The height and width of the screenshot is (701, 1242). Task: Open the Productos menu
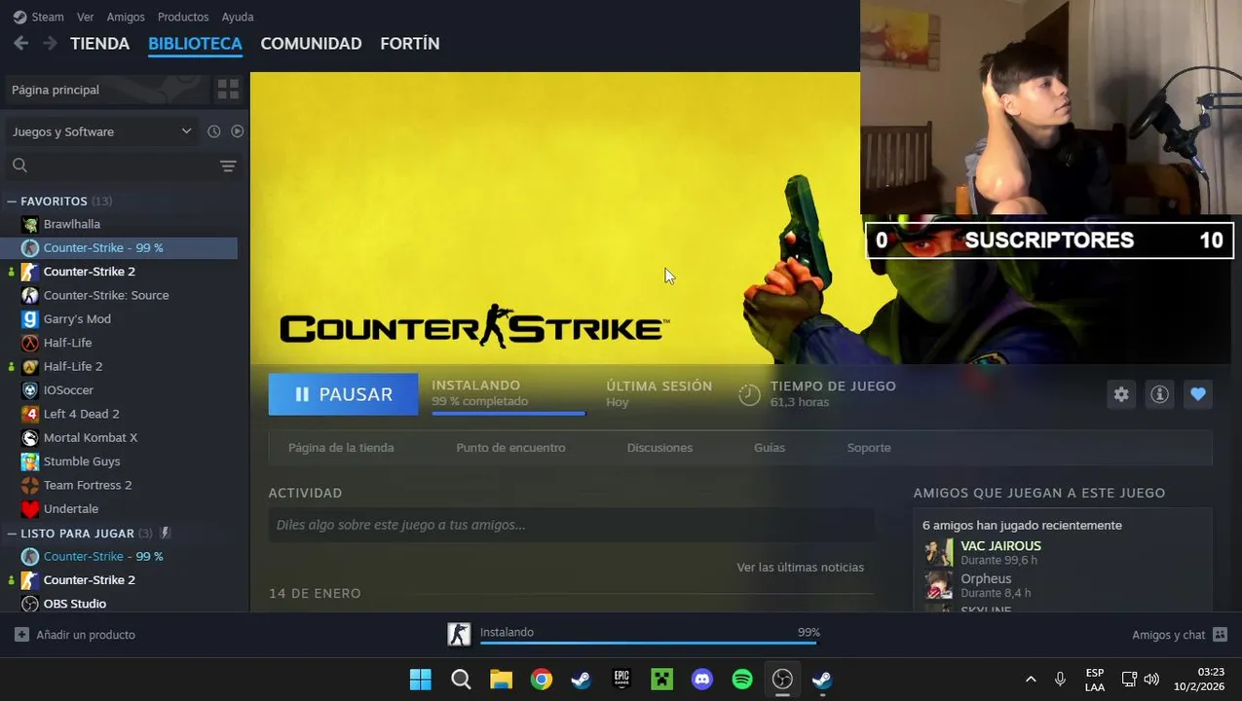click(x=183, y=17)
